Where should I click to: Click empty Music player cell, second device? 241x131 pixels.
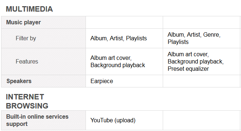coord(201,22)
